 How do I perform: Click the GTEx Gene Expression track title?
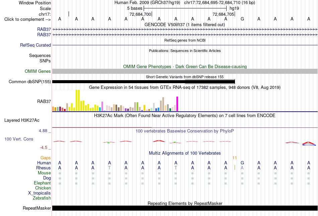pos(185,88)
